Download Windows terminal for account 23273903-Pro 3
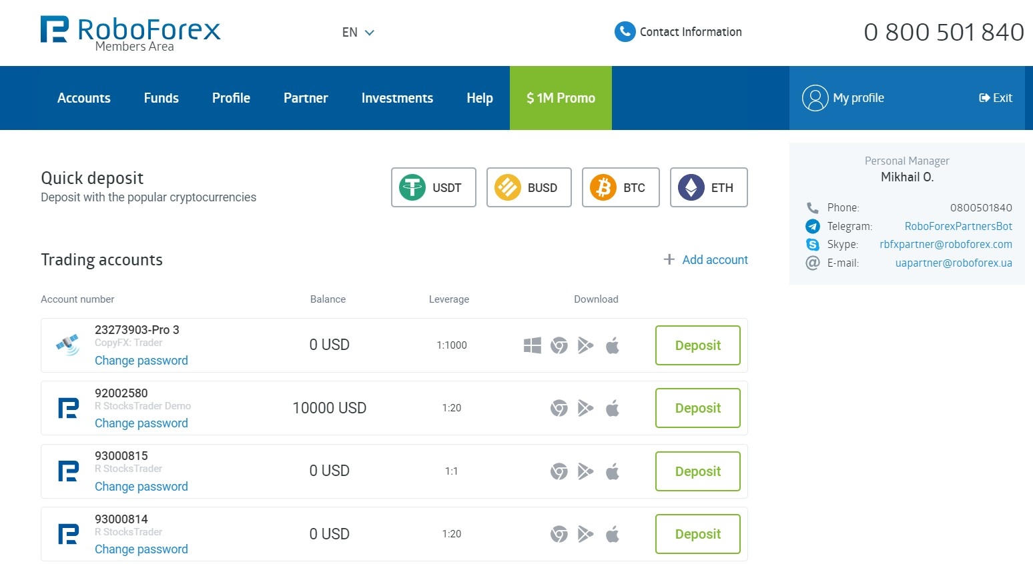This screenshot has height=564, width=1033. (533, 345)
